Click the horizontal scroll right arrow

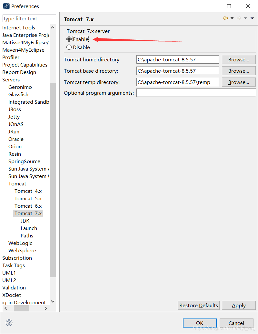(46, 308)
